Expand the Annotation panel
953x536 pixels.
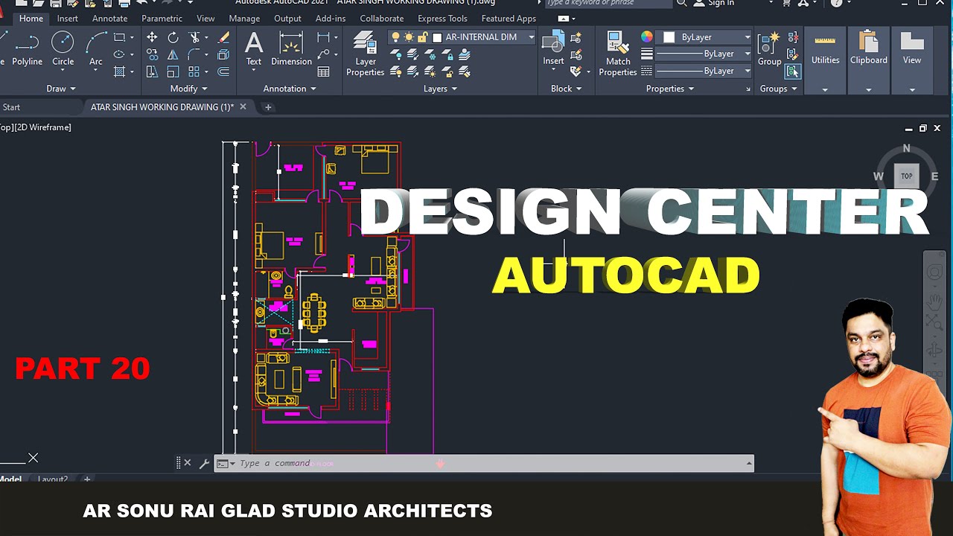(x=290, y=89)
